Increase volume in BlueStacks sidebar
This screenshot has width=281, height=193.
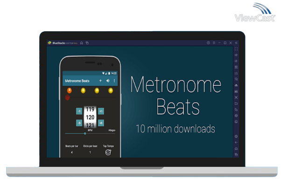236,55
